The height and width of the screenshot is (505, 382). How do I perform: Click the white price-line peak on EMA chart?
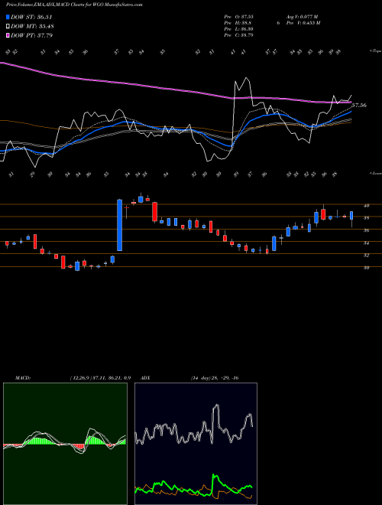coord(246,77)
